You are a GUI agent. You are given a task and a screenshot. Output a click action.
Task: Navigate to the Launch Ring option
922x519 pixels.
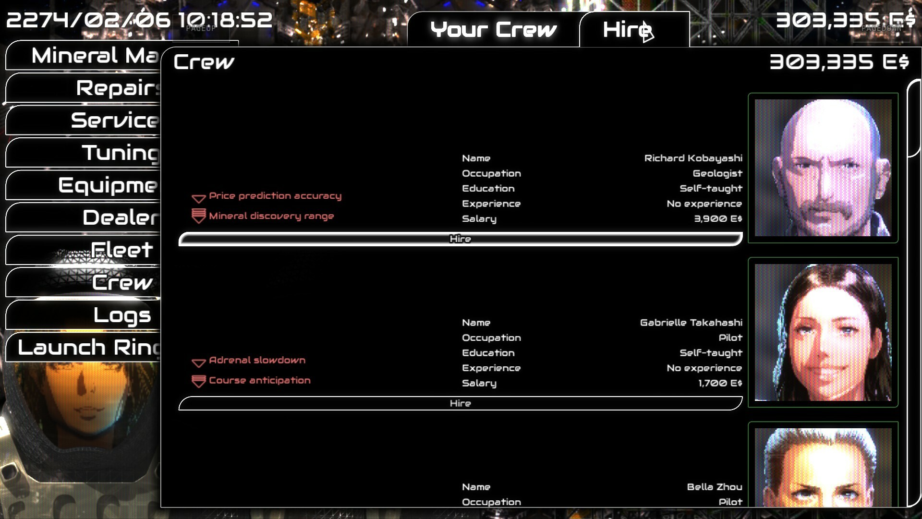tap(82, 347)
